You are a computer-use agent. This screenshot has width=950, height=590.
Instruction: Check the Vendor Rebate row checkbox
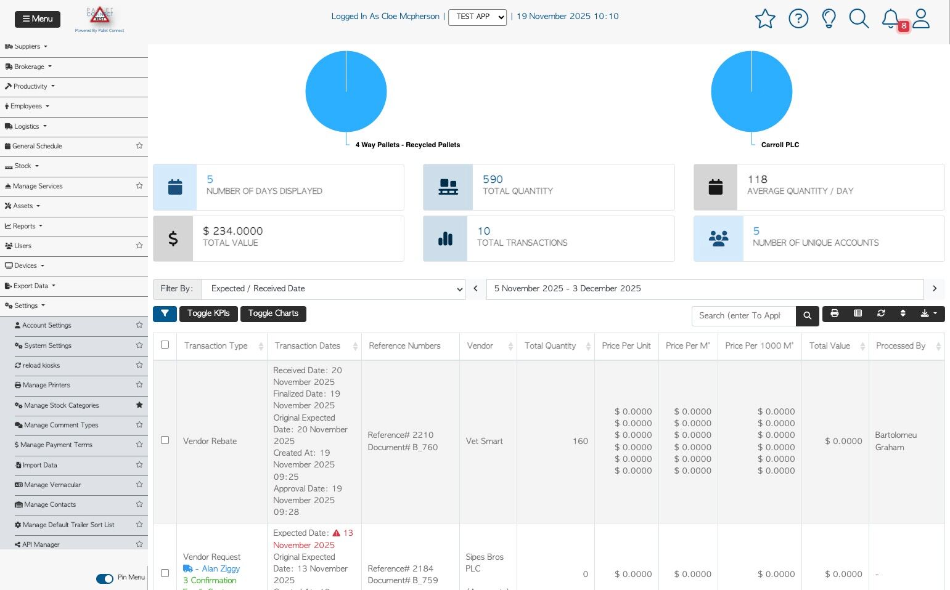(x=165, y=440)
